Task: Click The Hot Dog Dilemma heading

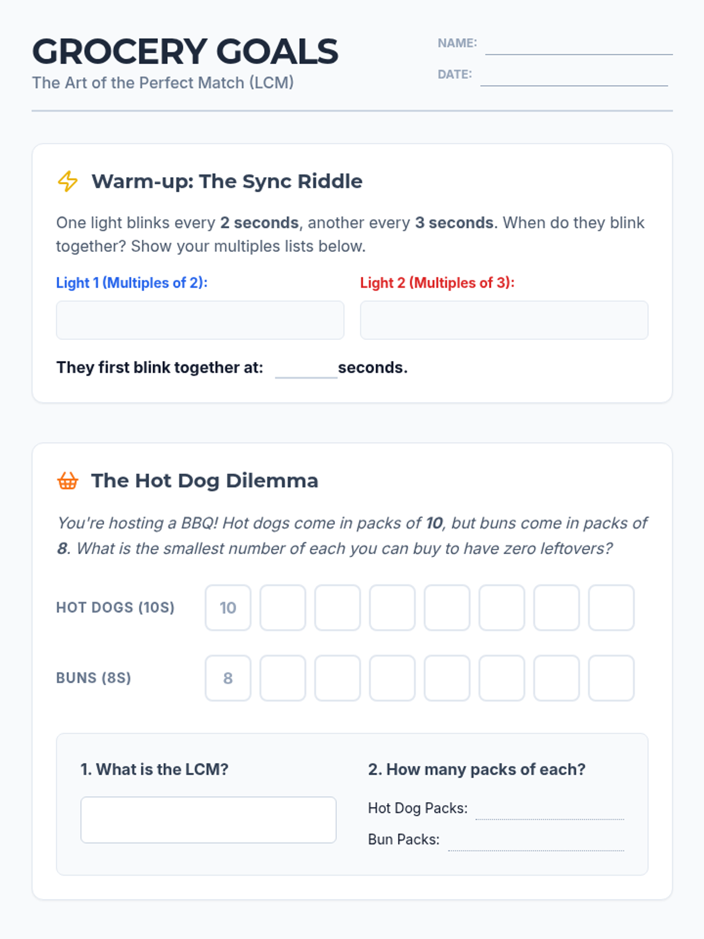Action: tap(205, 481)
